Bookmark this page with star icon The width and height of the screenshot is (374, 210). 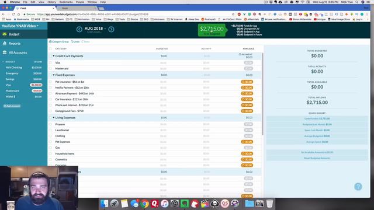(233, 14)
